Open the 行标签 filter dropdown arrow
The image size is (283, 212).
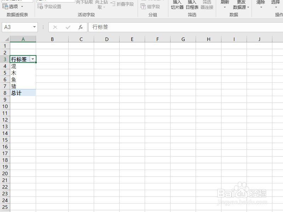coord(33,59)
